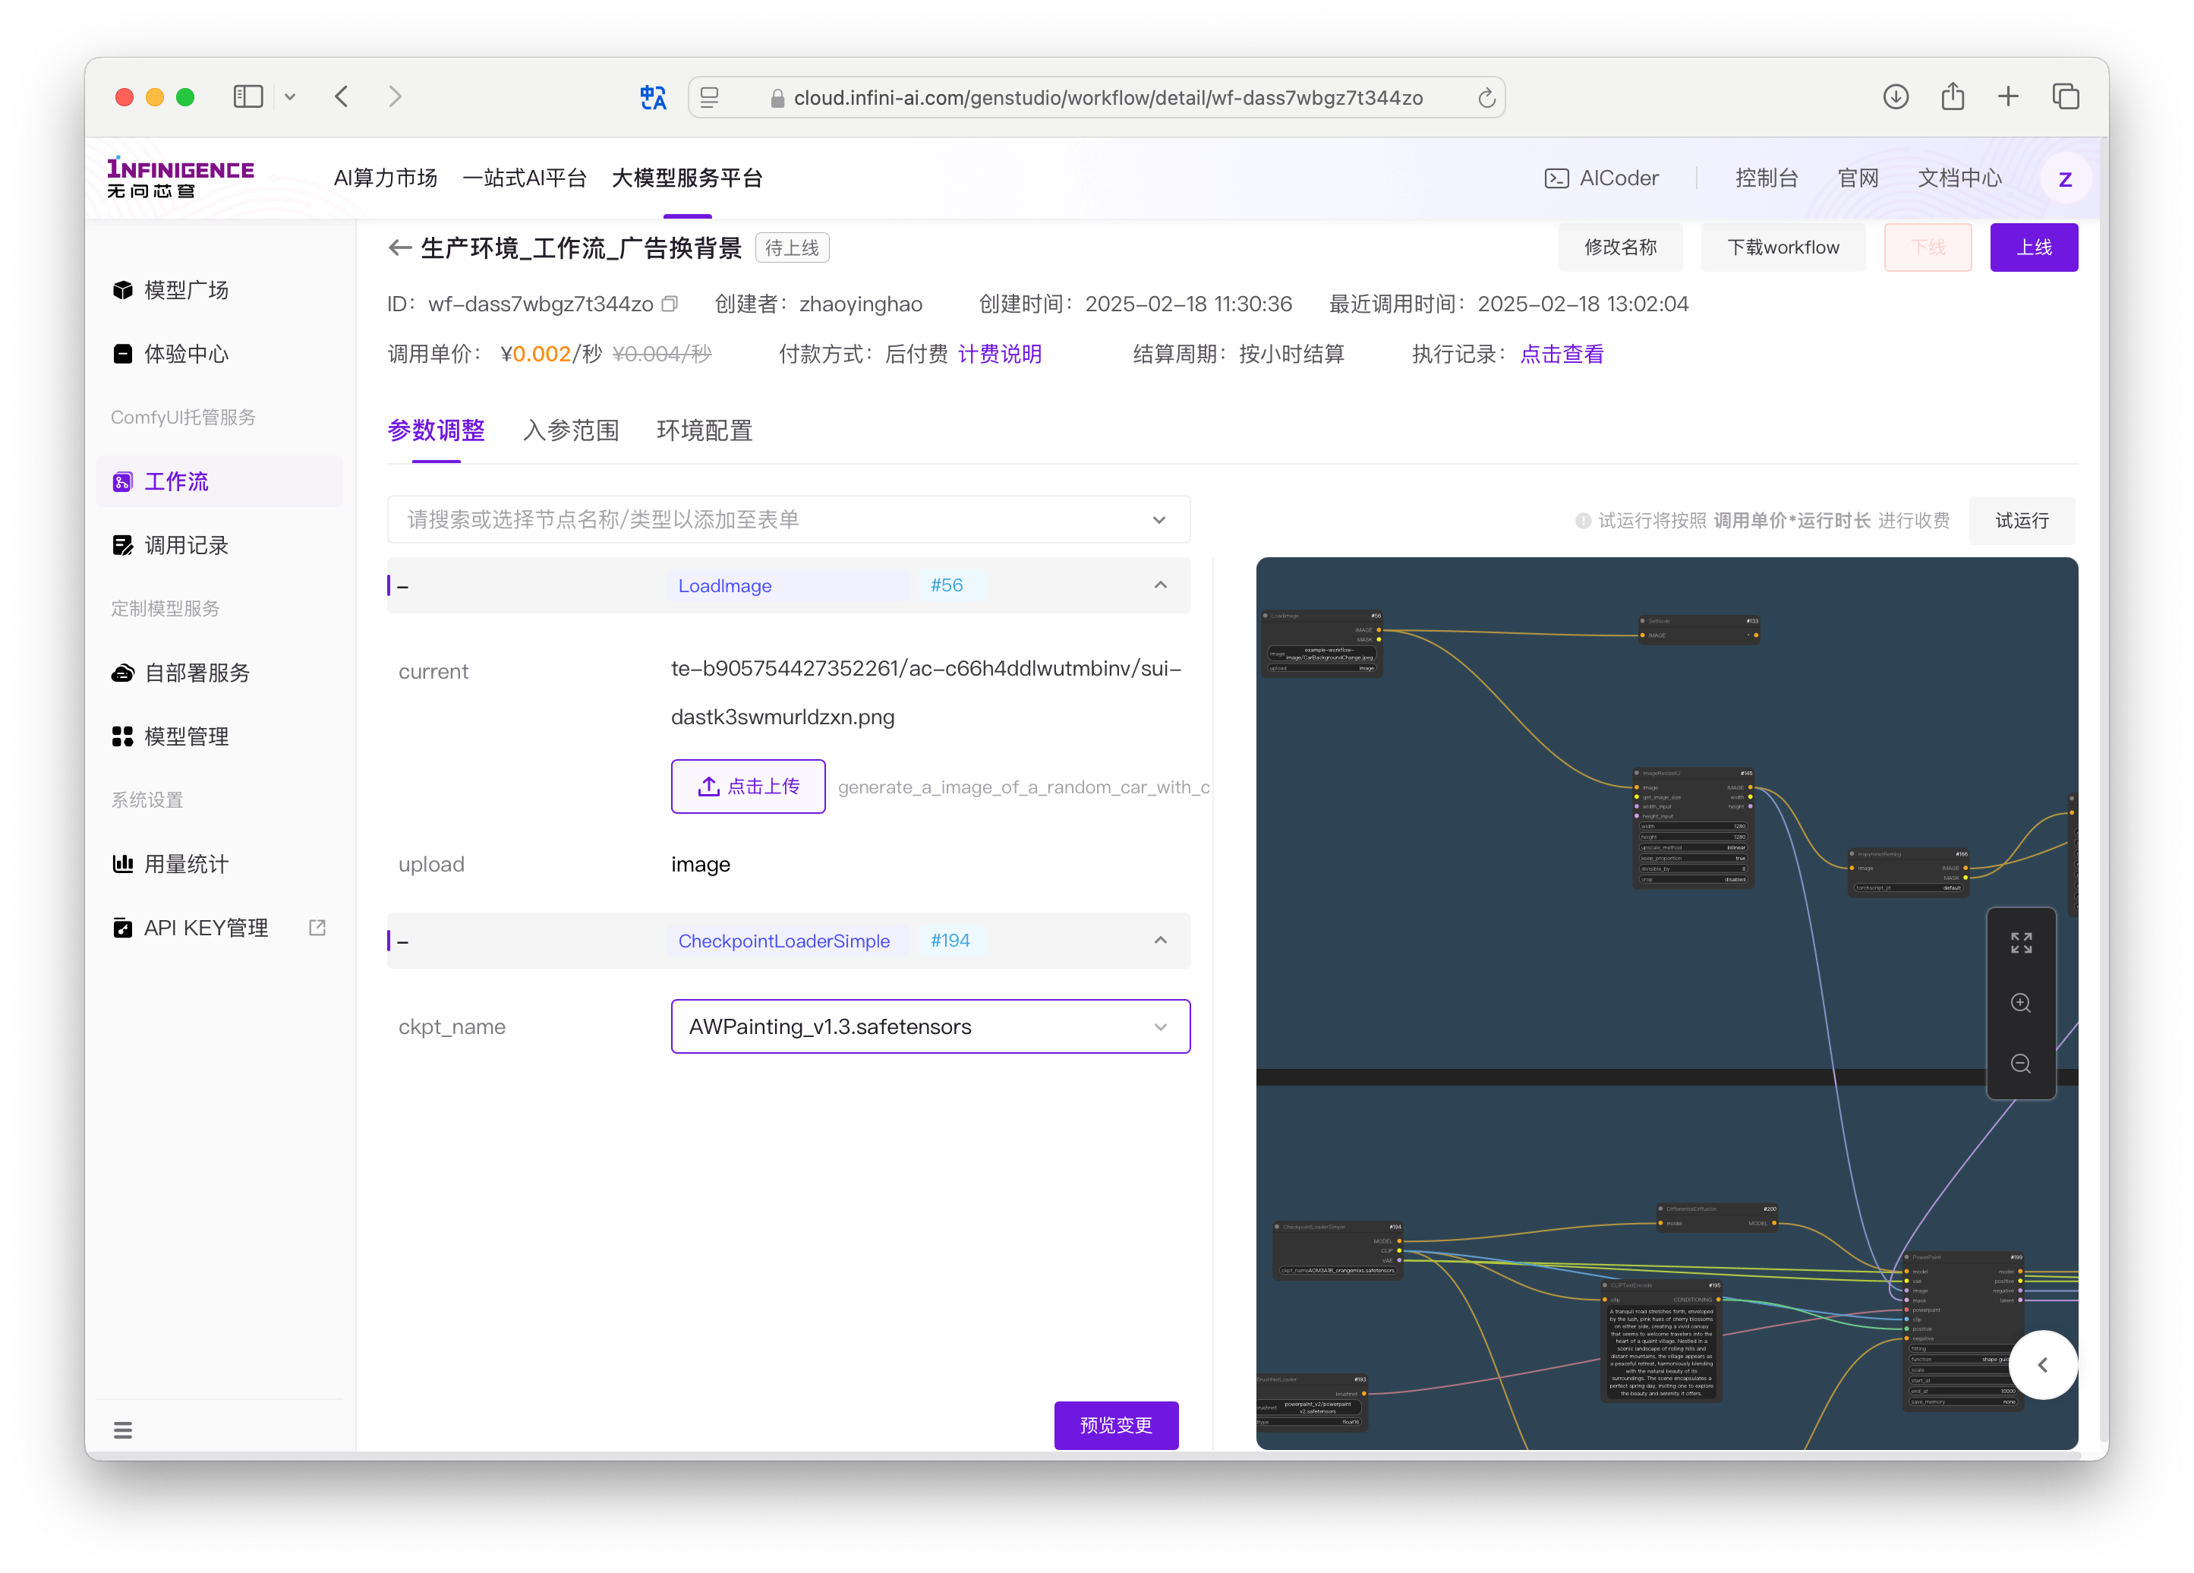Open a new tab with plus icon
This screenshot has height=1573, width=2194.
pyautogui.click(x=2008, y=96)
